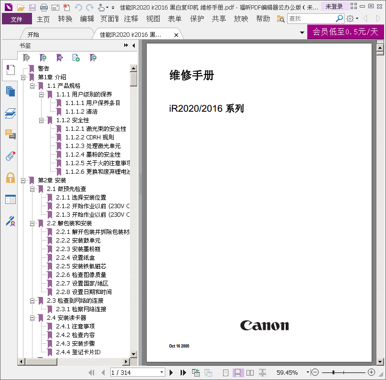The height and width of the screenshot is (380, 386).
Task: Open the page thumbnails panel
Action: point(11,92)
